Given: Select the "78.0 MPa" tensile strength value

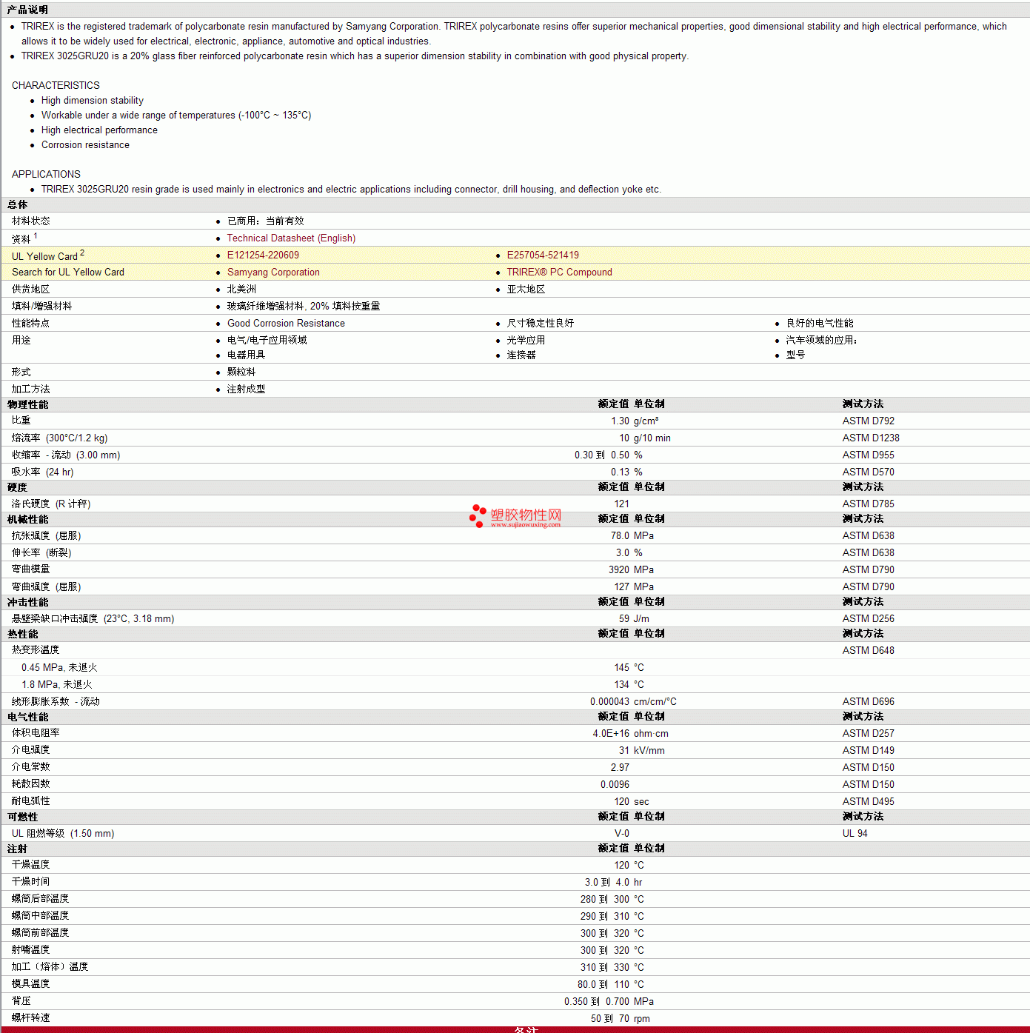Looking at the screenshot, I should click(632, 536).
